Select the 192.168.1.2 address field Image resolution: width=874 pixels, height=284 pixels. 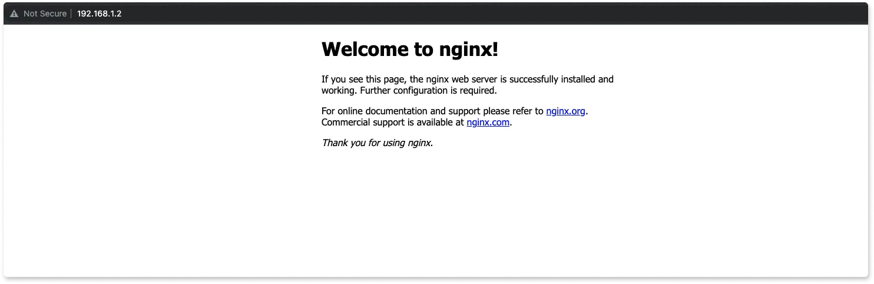point(99,14)
